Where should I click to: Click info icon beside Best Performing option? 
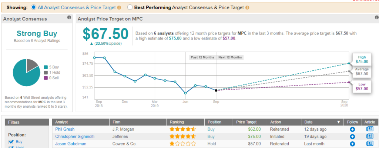pyautogui.click(x=247, y=7)
